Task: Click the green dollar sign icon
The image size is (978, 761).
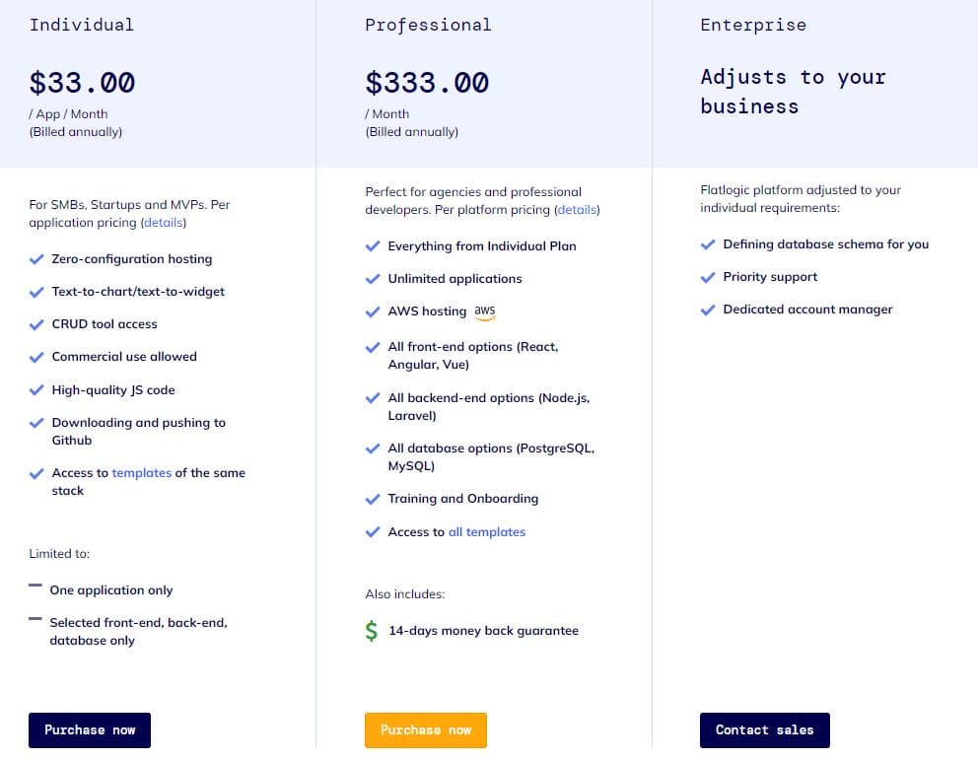Action: click(372, 631)
